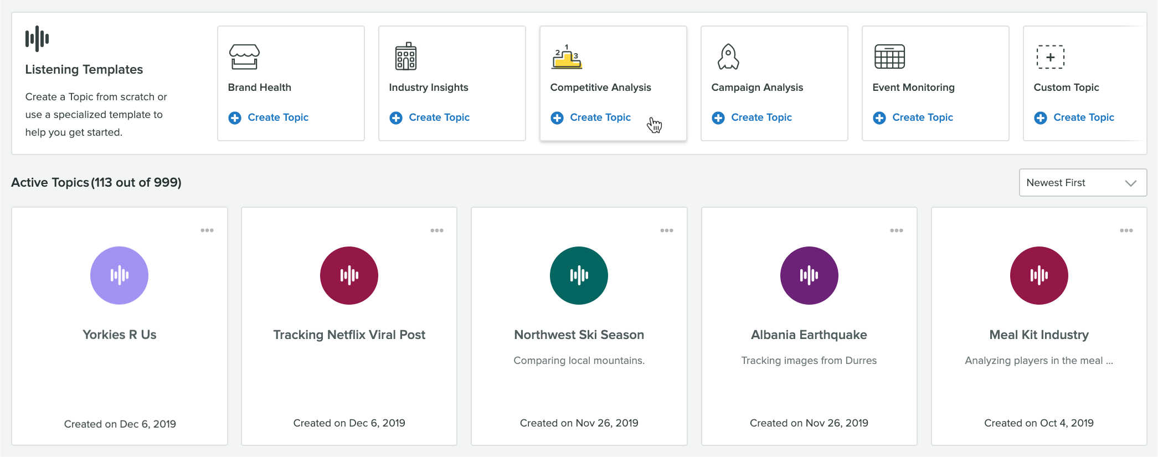Click the Competitive Analysis podium icon
Image resolution: width=1158 pixels, height=457 pixels.
coord(567,57)
